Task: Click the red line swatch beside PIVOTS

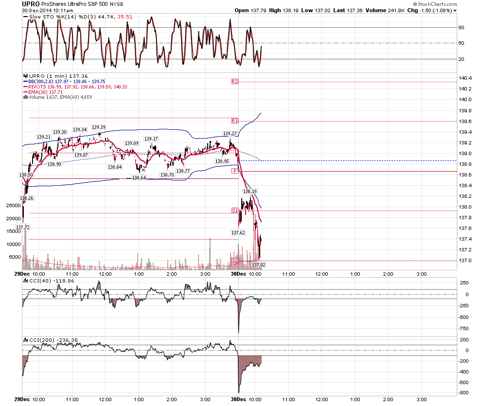Action: [x=25, y=87]
